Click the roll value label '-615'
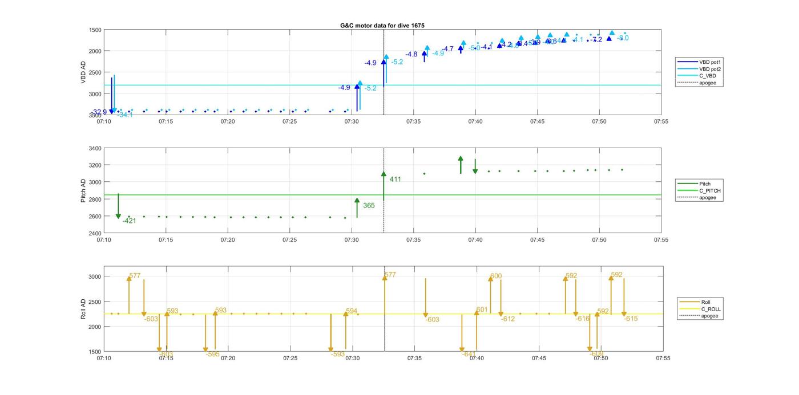799x395 pixels. click(x=631, y=319)
